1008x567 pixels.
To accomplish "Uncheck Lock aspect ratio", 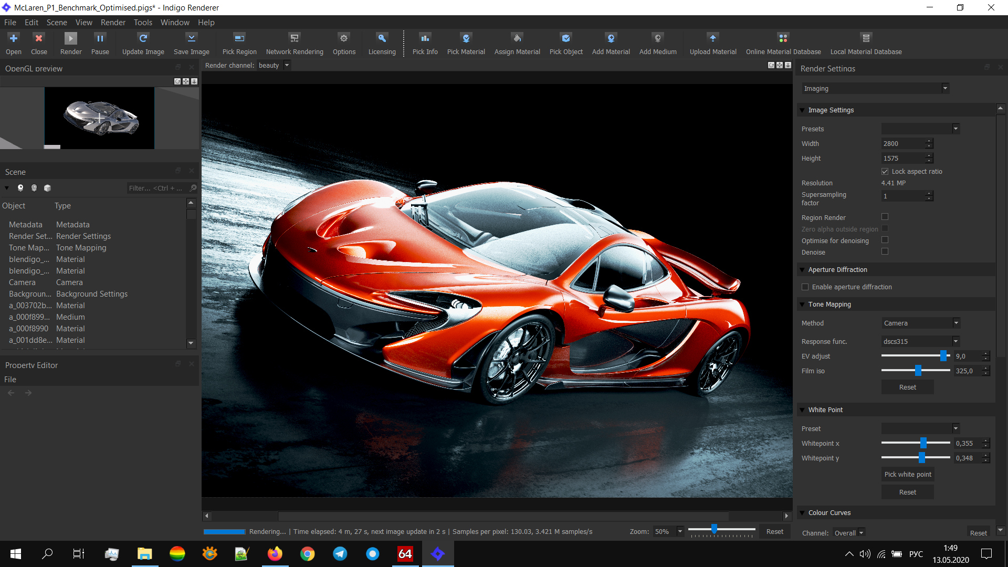I will pos(885,172).
